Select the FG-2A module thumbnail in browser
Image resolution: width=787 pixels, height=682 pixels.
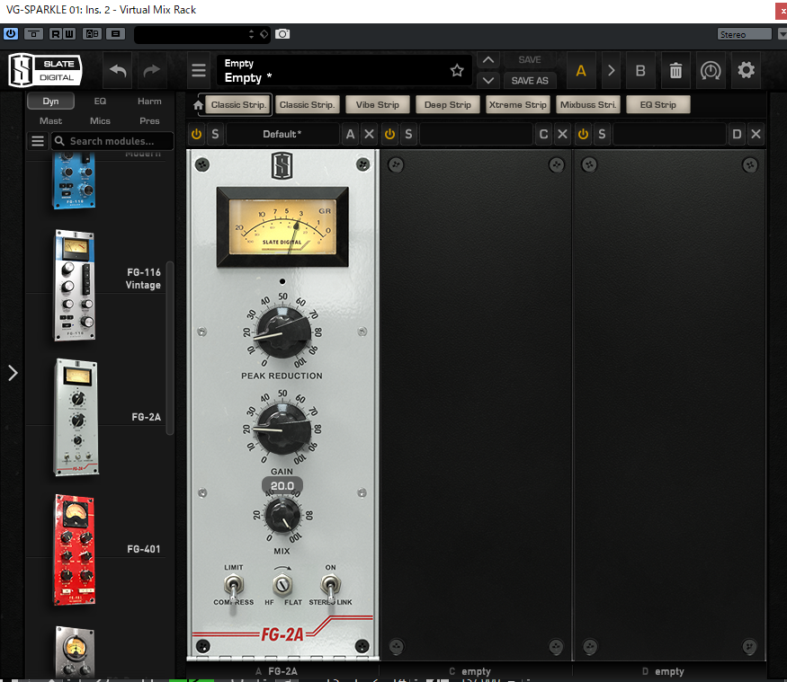click(x=76, y=417)
